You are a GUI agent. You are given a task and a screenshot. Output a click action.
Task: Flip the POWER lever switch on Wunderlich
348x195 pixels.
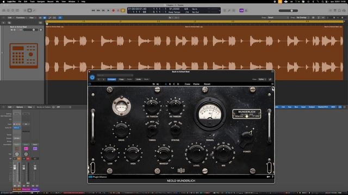pyautogui.click(x=247, y=139)
